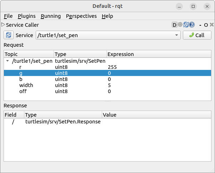Click the reload plugin icon in header

[186, 25]
